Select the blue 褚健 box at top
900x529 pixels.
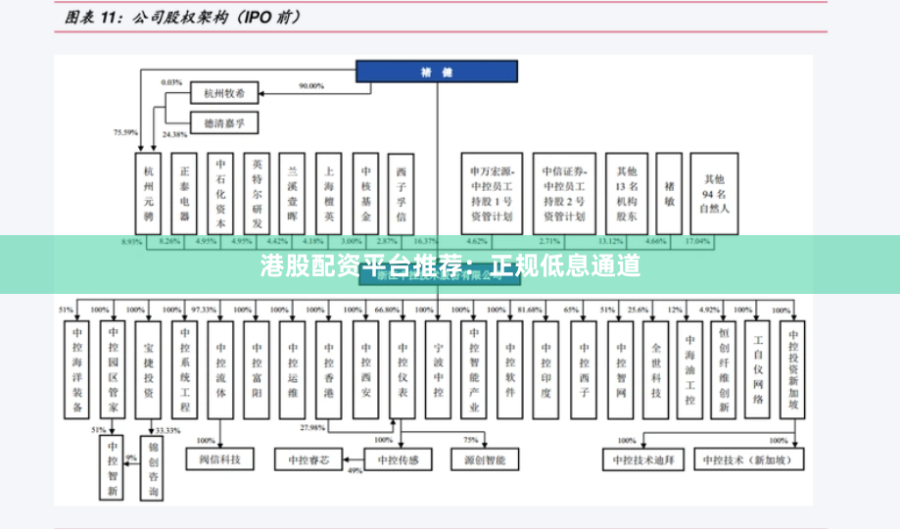pos(437,72)
